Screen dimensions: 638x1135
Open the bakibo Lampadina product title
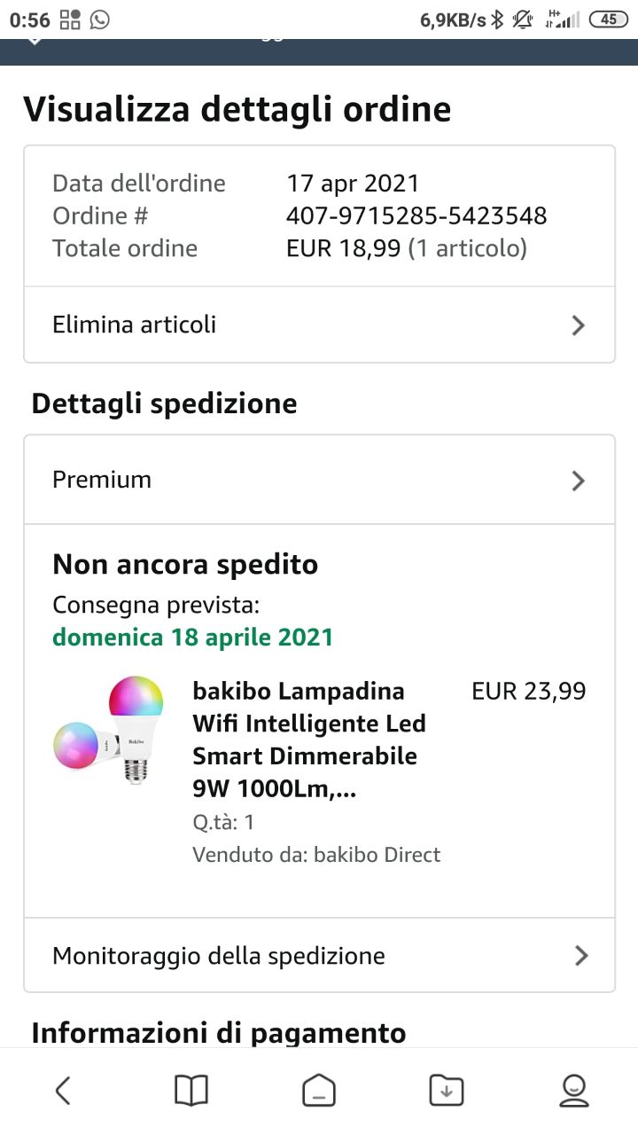pyautogui.click(x=309, y=740)
